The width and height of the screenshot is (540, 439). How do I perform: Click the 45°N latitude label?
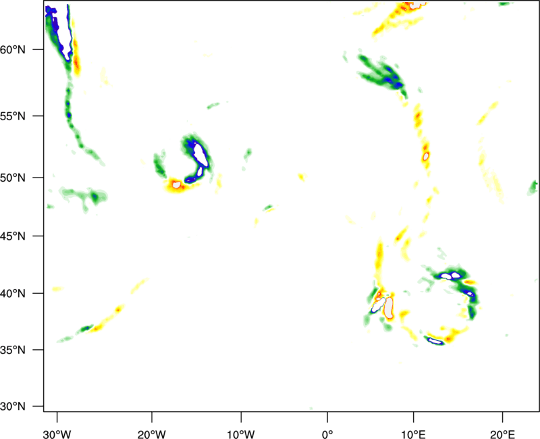tap(13, 236)
